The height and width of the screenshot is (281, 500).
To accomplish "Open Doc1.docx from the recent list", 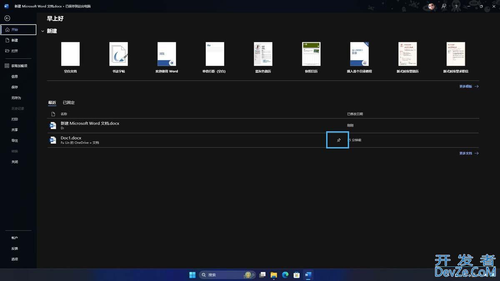I will click(x=263, y=140).
